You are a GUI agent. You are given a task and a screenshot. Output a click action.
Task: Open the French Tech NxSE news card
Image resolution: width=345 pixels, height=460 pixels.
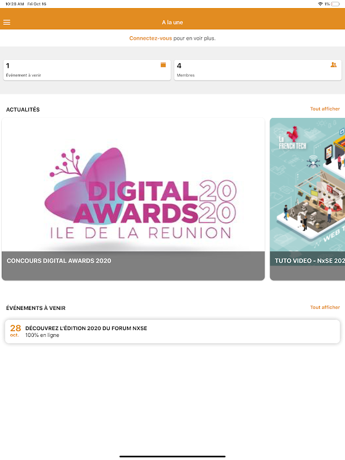308,199
